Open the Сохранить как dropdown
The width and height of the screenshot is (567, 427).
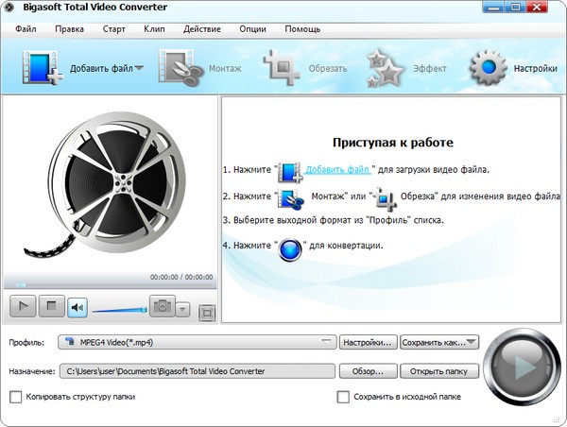pos(438,341)
